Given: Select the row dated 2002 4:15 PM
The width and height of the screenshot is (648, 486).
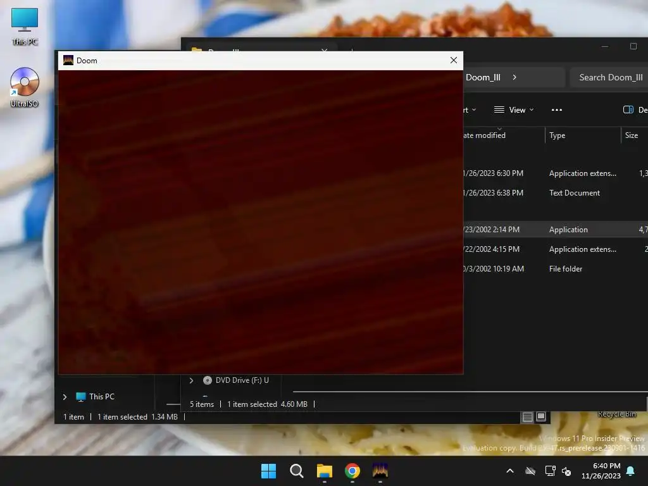Looking at the screenshot, I should (x=556, y=249).
